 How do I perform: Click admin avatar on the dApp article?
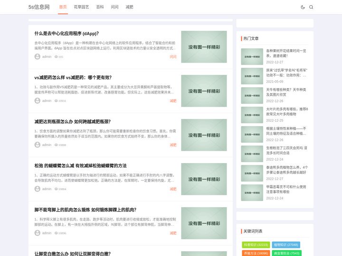pyautogui.click(x=38, y=56)
